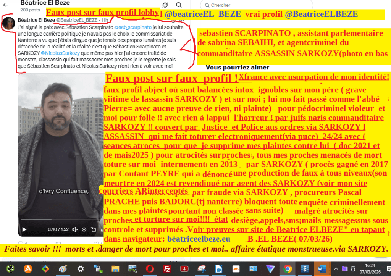Image resolution: width=391 pixels, height=276 pixels.
Task: Switch to Google Chrome in taskbar
Action: (x=288, y=268)
